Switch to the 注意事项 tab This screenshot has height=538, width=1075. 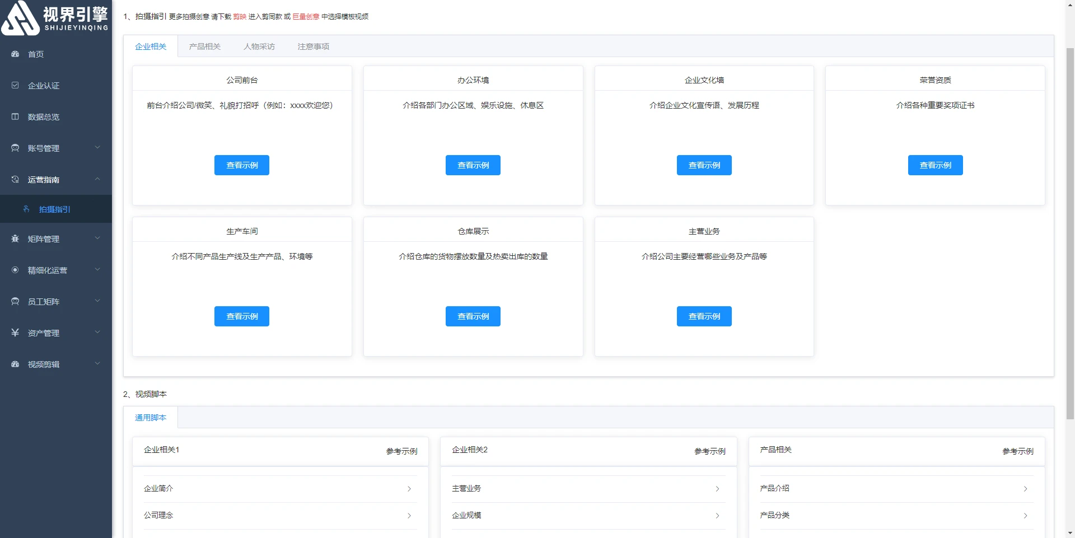[x=314, y=46]
